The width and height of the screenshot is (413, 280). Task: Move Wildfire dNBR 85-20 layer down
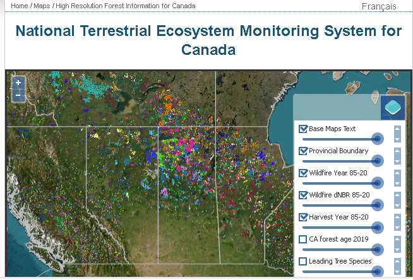click(x=397, y=205)
